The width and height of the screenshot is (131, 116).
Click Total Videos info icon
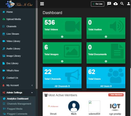click(62, 37)
